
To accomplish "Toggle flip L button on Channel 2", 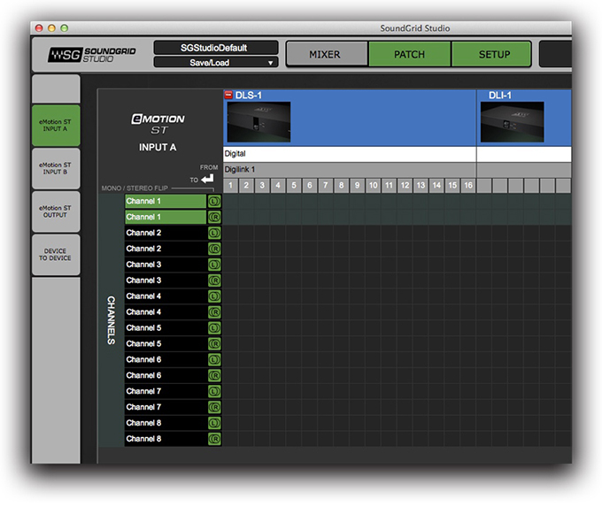I will click(214, 233).
